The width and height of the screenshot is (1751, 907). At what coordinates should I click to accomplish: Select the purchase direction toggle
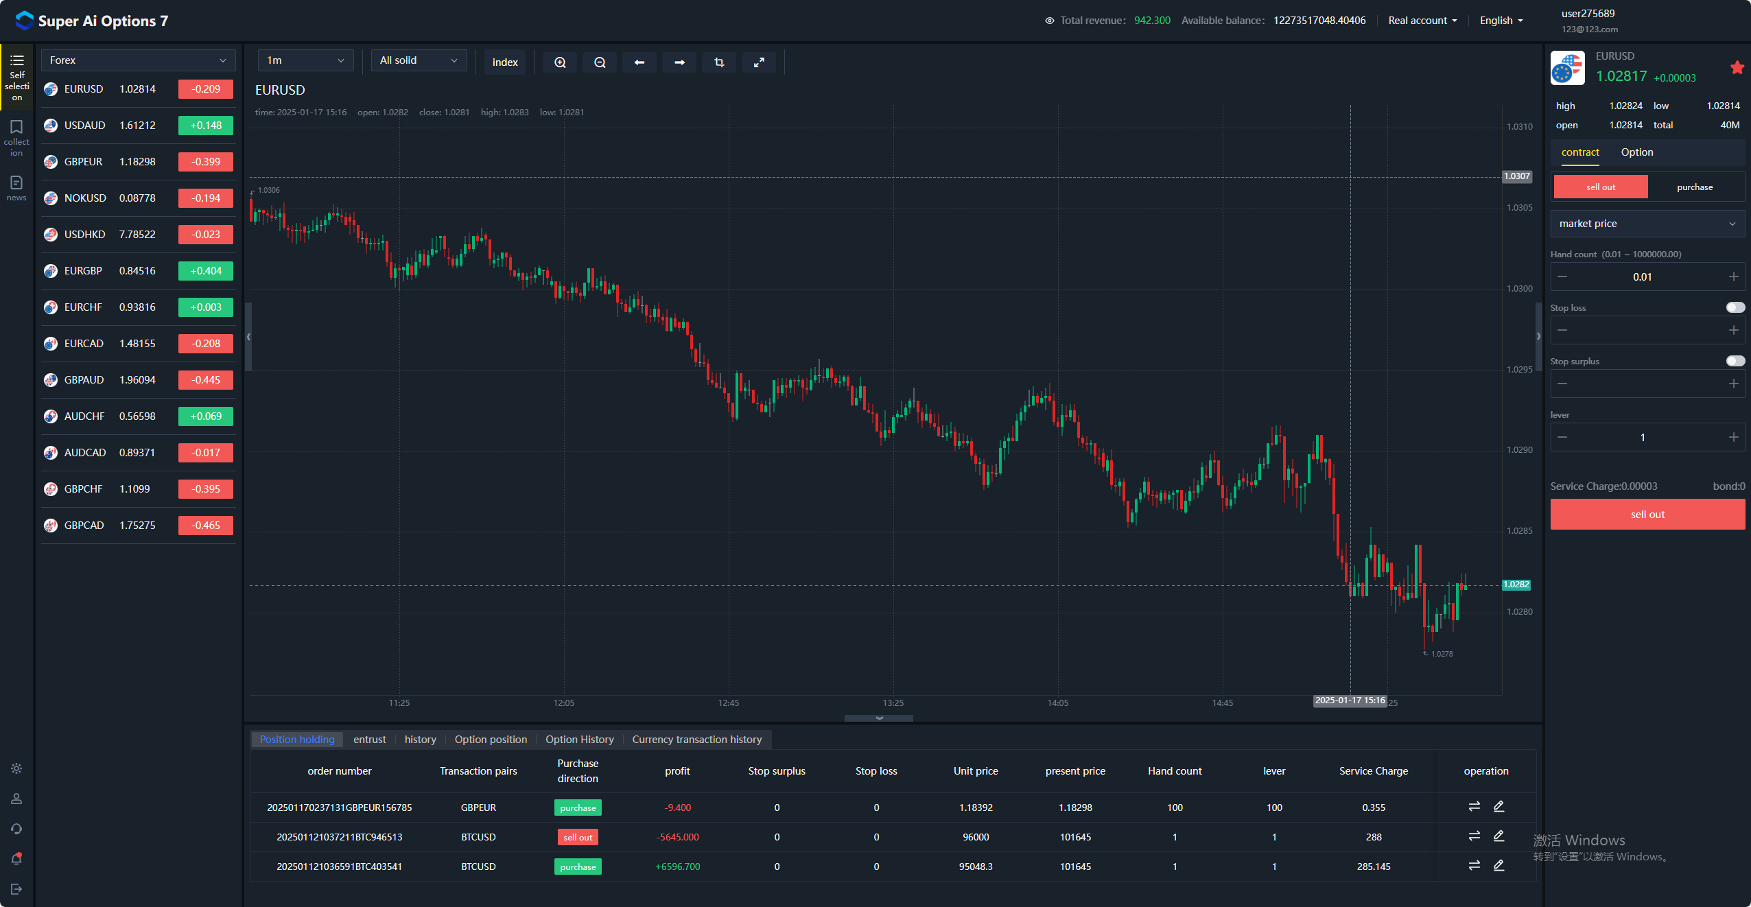[1695, 187]
